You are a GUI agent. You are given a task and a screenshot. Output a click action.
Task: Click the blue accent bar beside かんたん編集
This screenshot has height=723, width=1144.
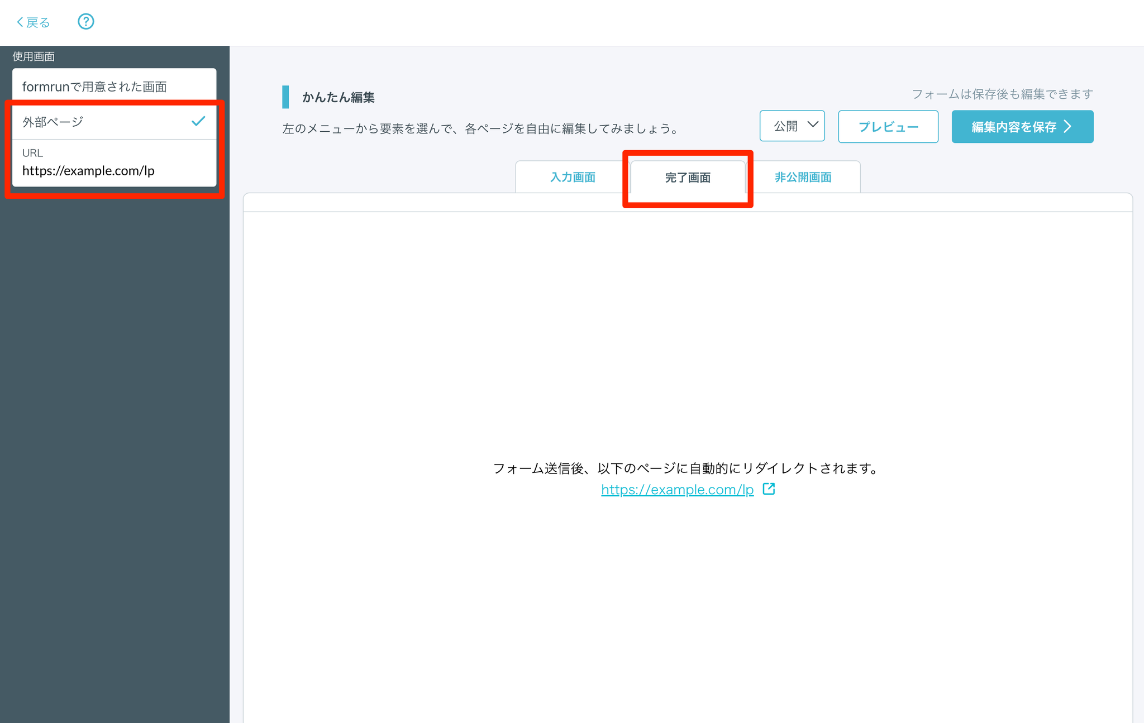coord(285,97)
